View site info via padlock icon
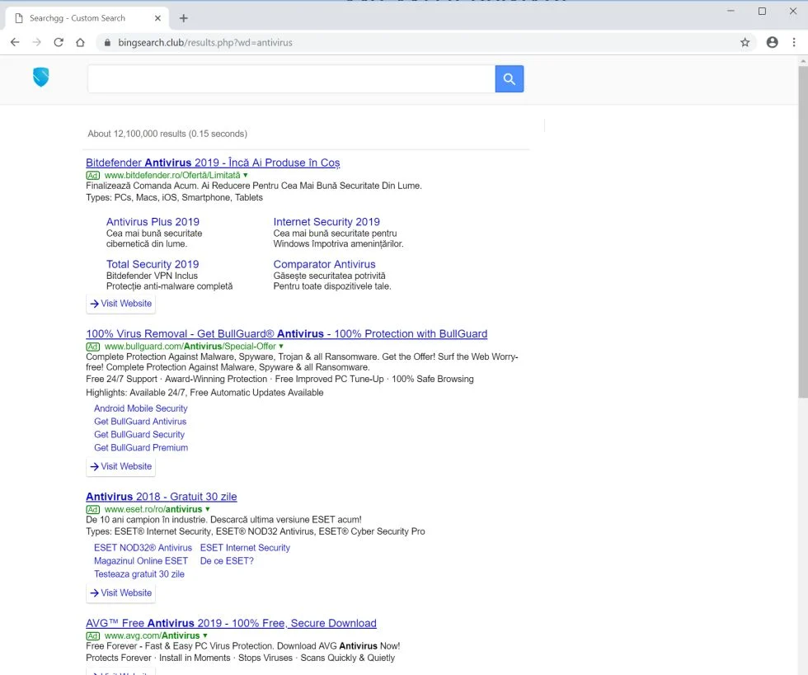Viewport: 808px width, 675px height. [107, 42]
